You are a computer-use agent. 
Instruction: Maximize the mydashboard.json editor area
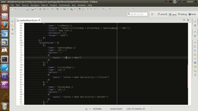coord(188,20)
